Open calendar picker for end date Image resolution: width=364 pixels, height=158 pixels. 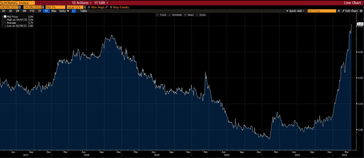tap(43, 7)
